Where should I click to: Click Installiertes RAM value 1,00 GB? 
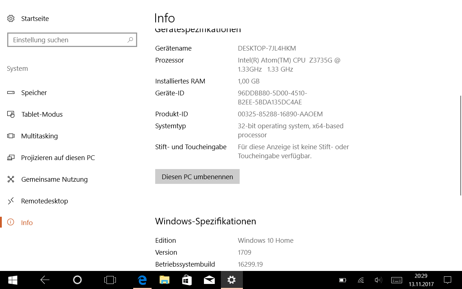[249, 81]
